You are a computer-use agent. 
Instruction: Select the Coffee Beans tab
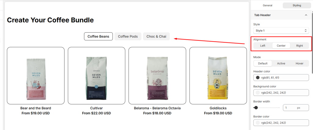coord(98,36)
